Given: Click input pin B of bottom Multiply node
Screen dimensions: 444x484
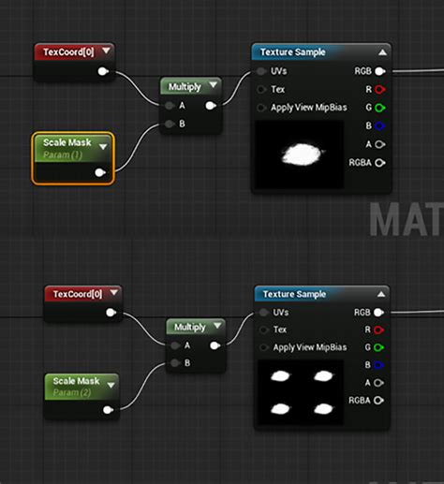Looking at the screenshot, I should point(175,363).
